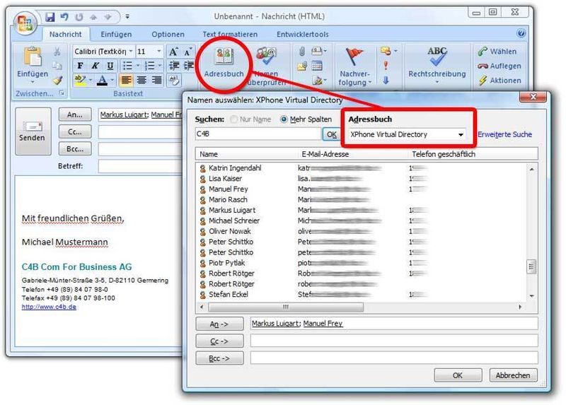
Task: Open Aktionen lightning button
Action: click(x=499, y=81)
